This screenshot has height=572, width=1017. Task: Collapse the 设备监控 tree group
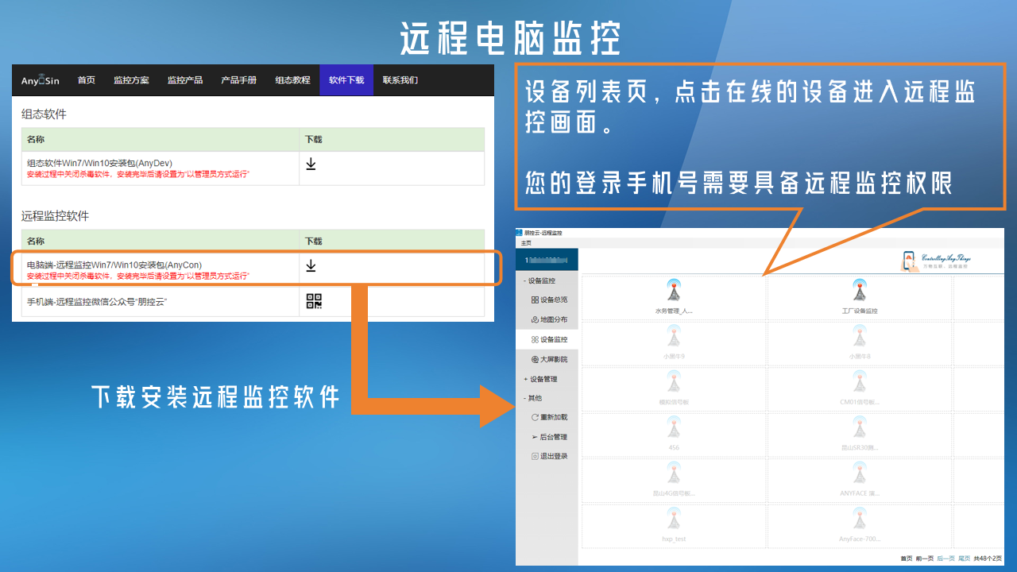point(525,280)
